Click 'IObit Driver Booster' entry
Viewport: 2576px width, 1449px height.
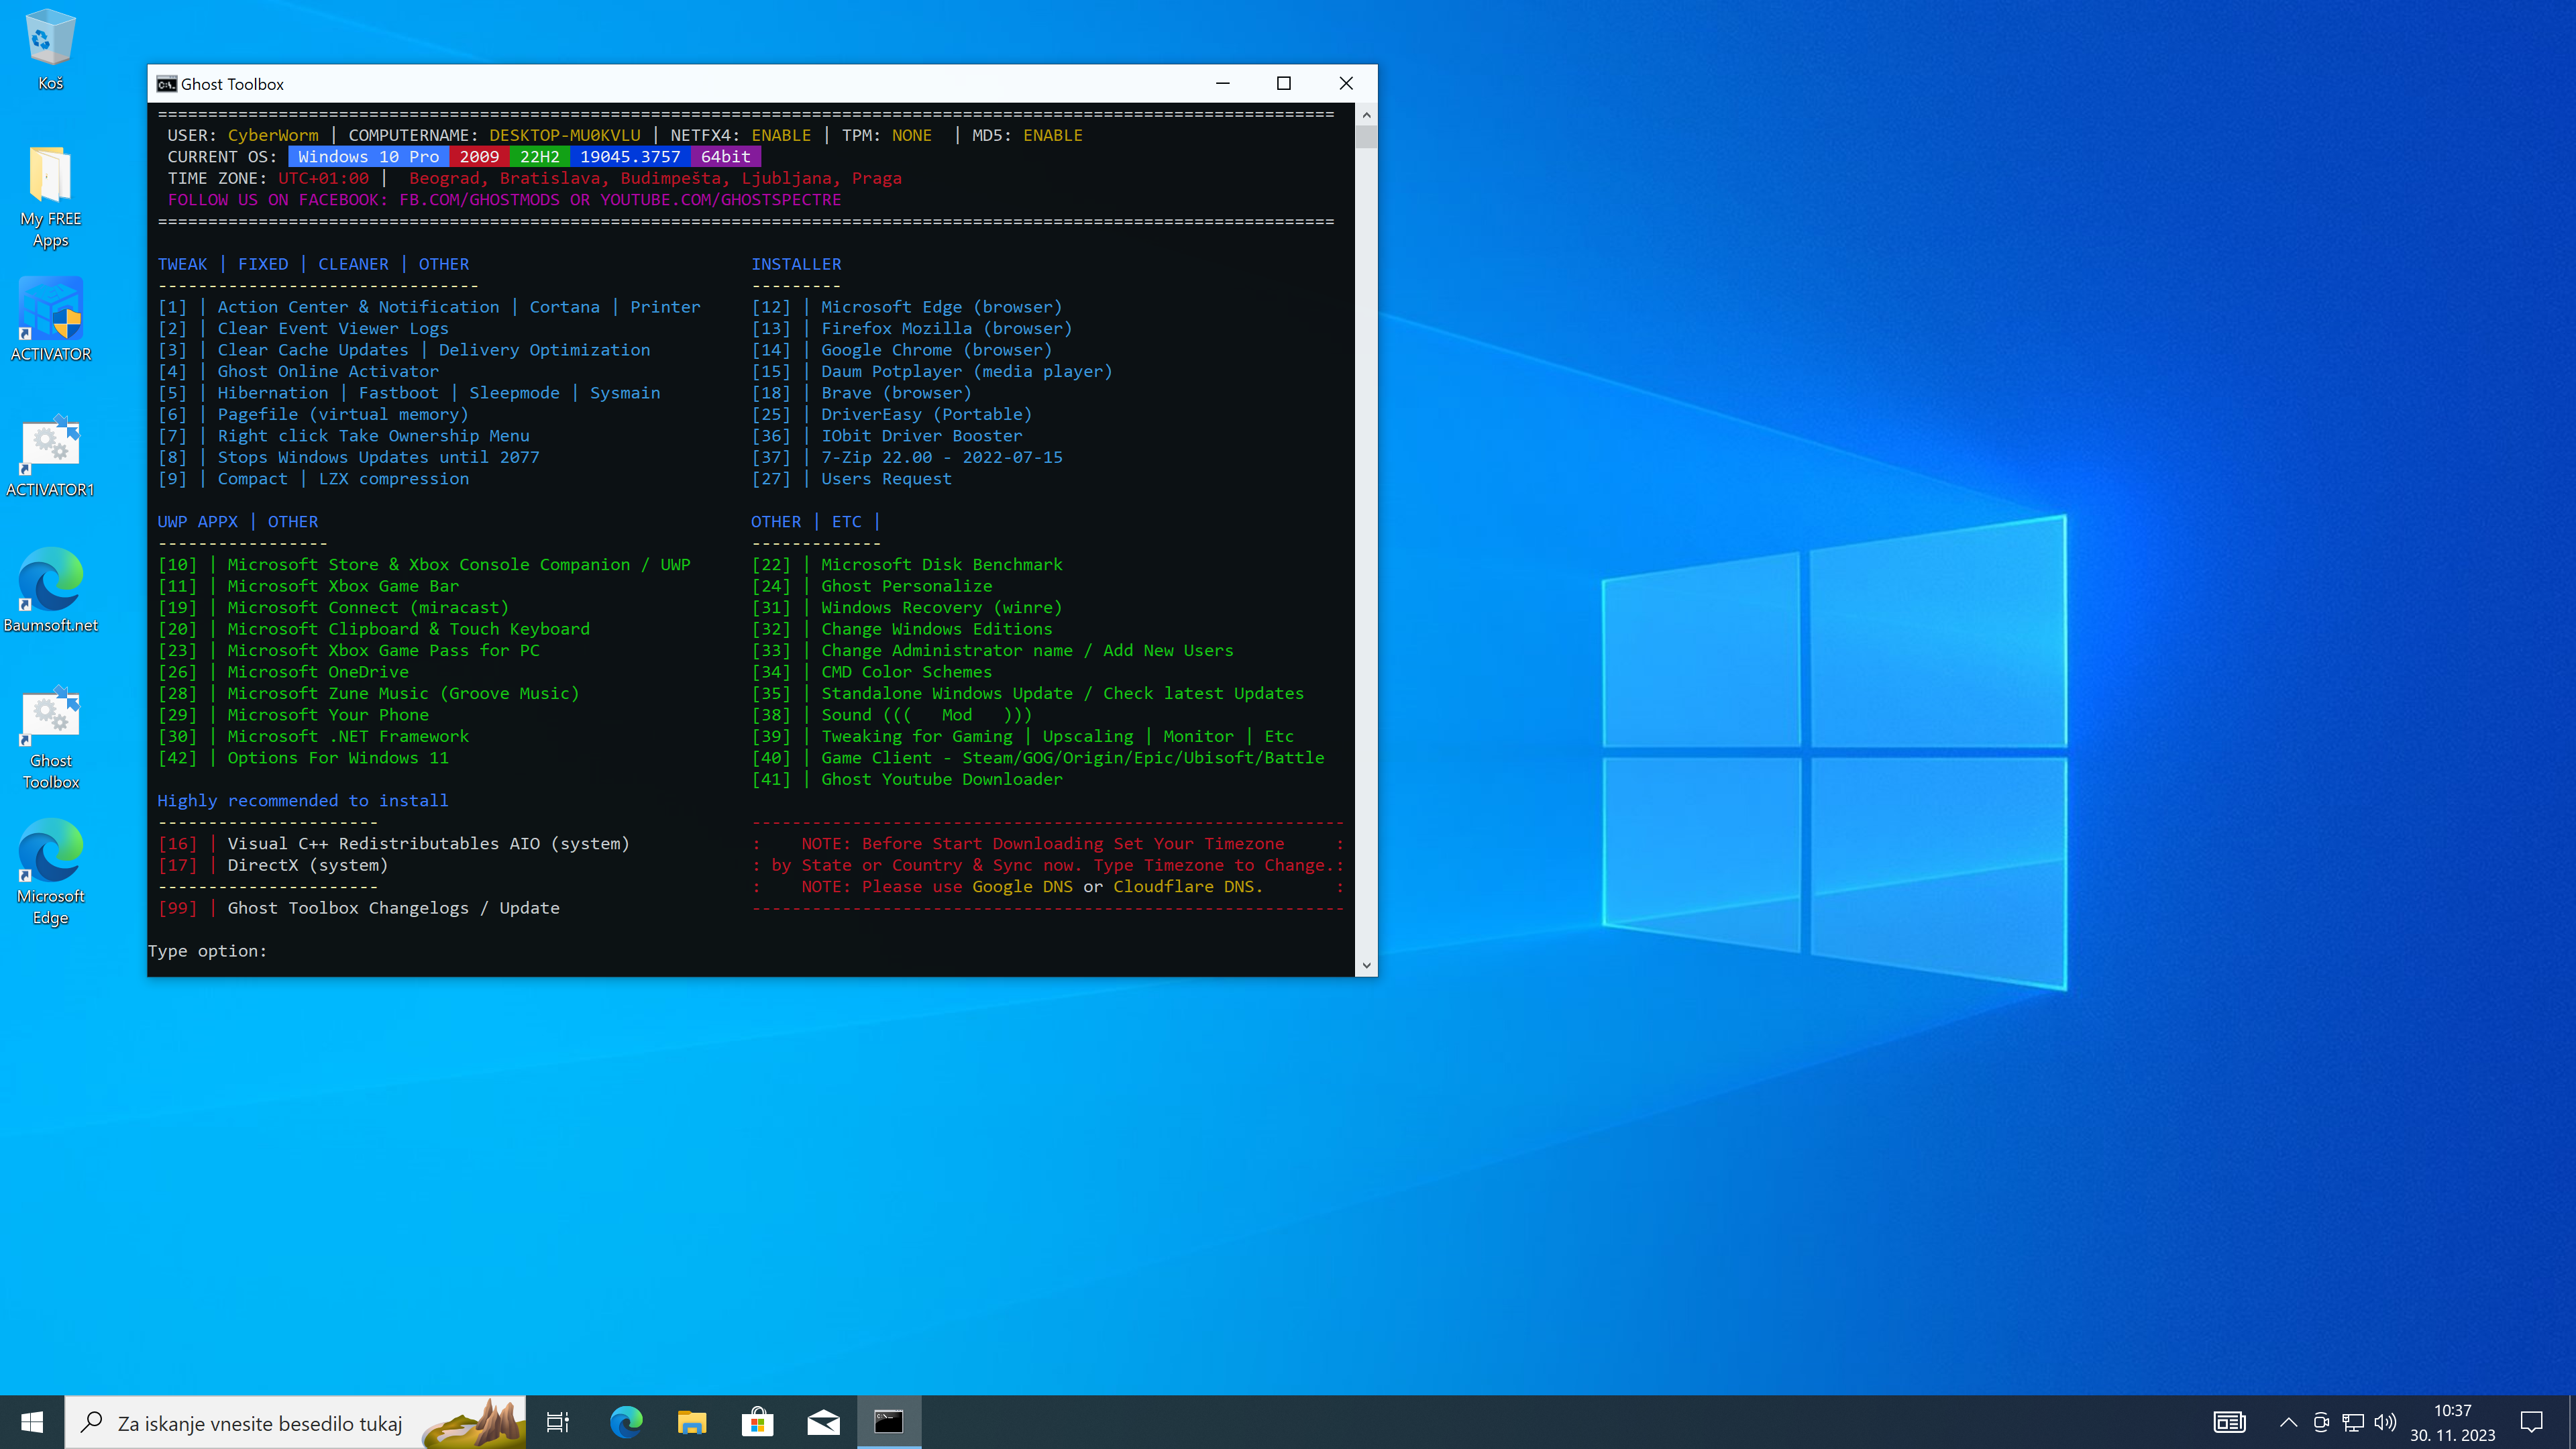pos(921,436)
